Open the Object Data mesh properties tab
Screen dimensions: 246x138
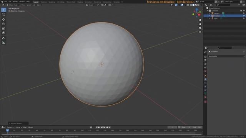click(205, 94)
